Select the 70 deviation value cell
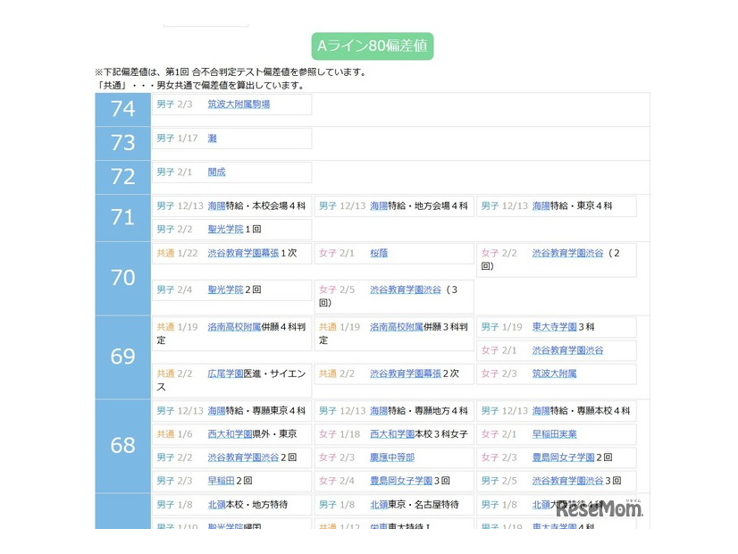This screenshot has width=738, height=554. click(x=122, y=279)
